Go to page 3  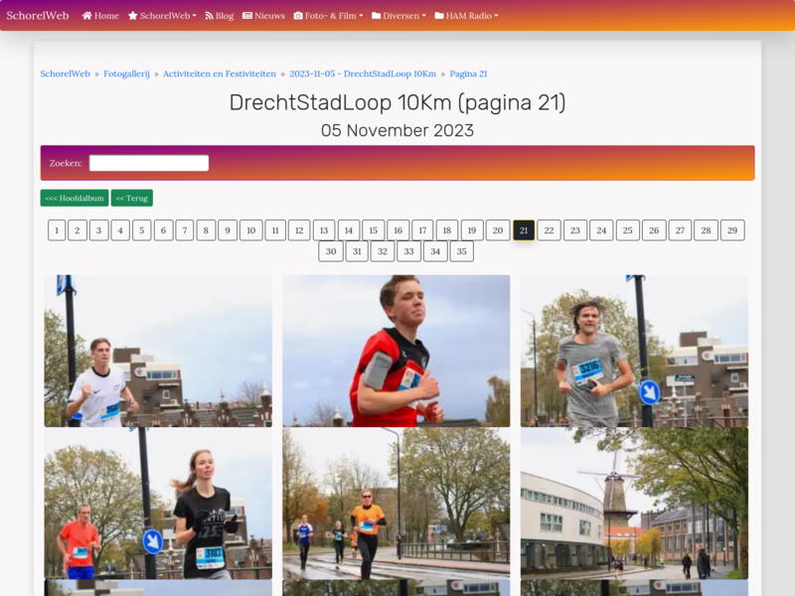(x=98, y=230)
